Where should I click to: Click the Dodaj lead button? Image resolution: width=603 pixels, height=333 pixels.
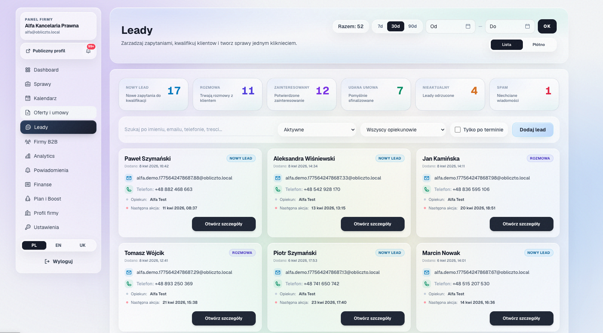532,130
